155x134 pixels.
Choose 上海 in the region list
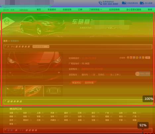pos(39,113)
